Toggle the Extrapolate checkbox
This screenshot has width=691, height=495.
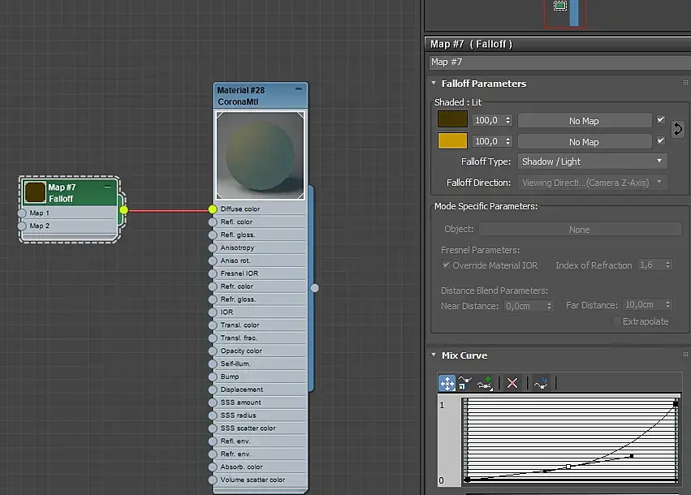[617, 321]
